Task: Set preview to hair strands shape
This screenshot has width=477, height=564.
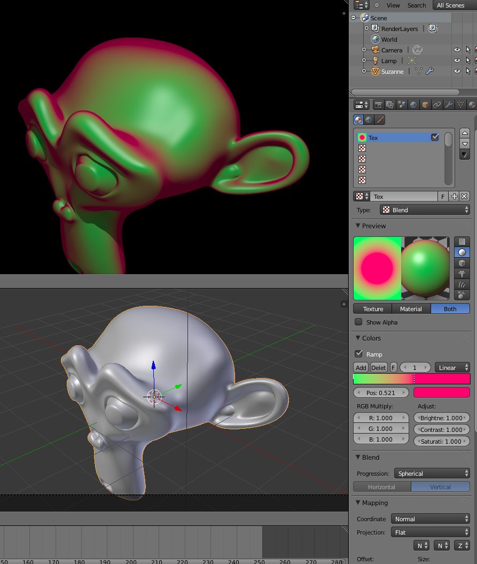Action: pos(462,284)
